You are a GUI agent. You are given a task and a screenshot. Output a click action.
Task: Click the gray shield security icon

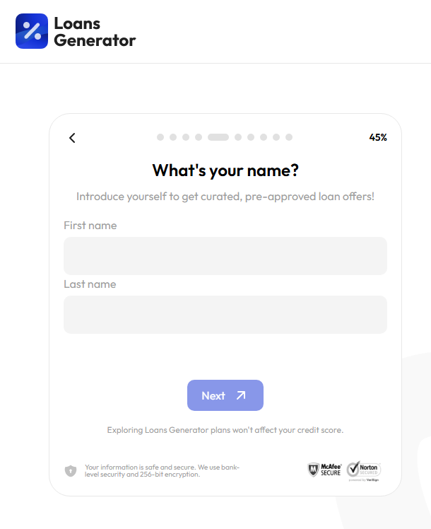(x=71, y=470)
